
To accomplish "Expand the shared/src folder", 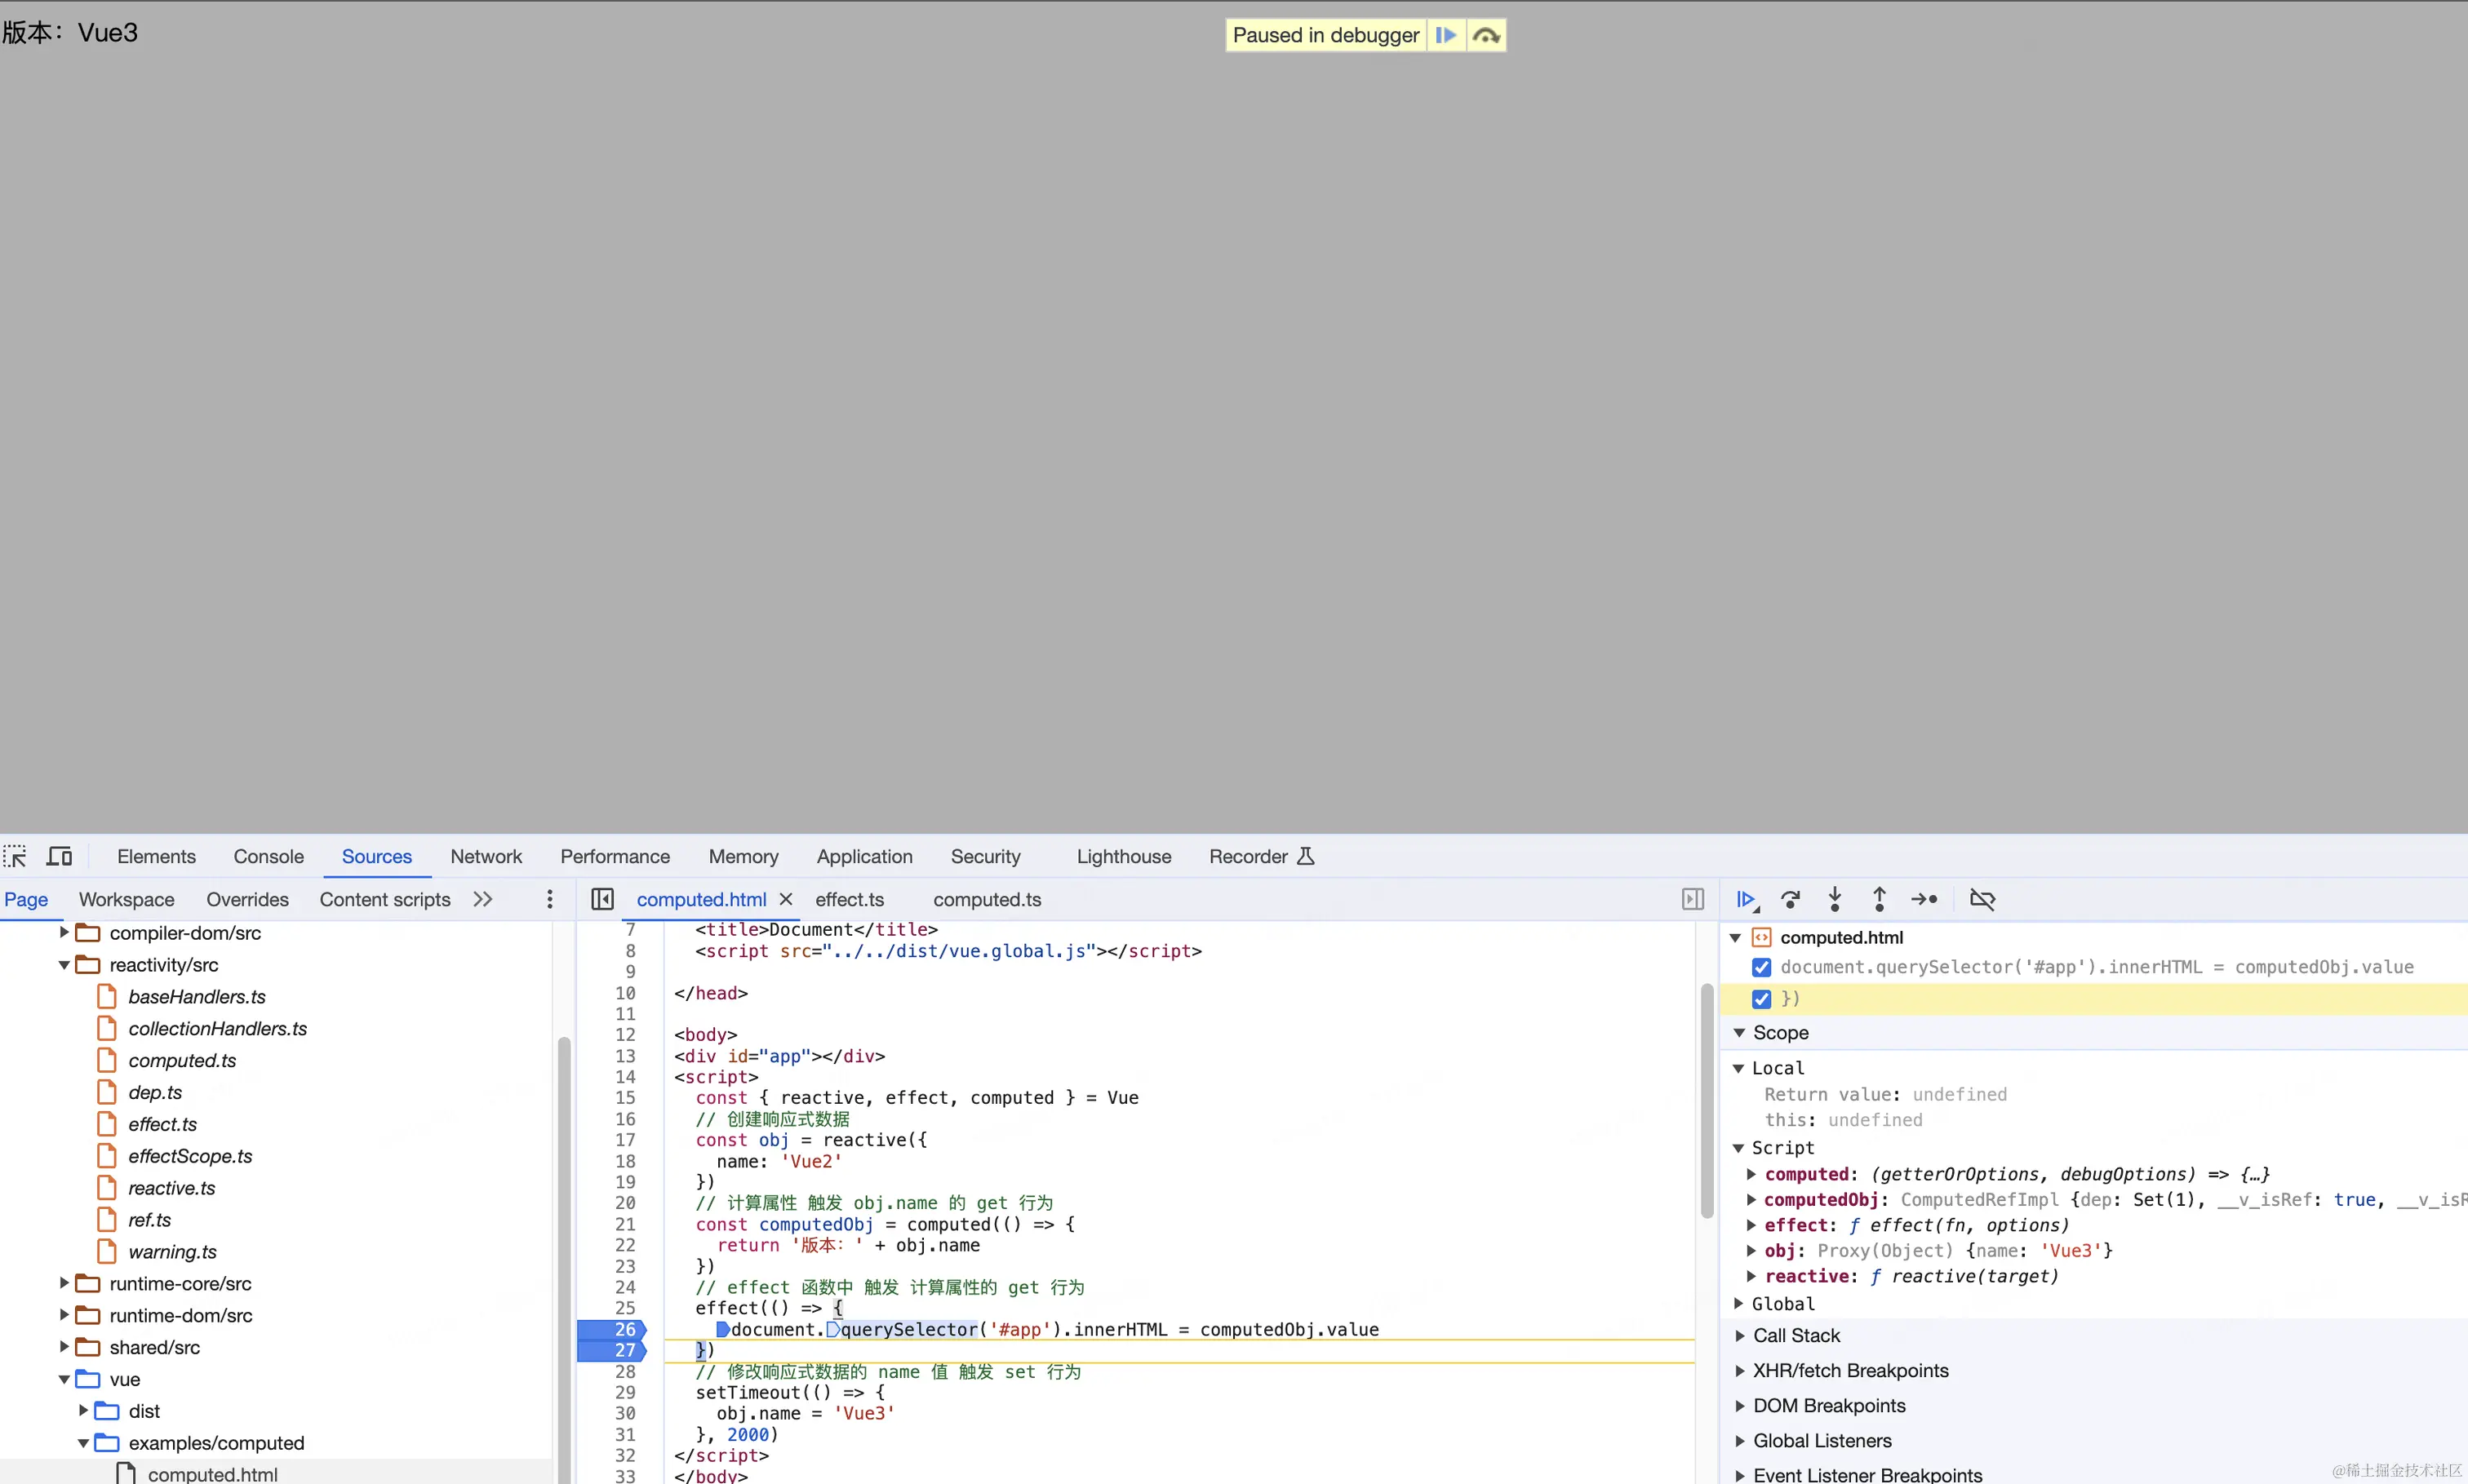I will click(64, 1347).
